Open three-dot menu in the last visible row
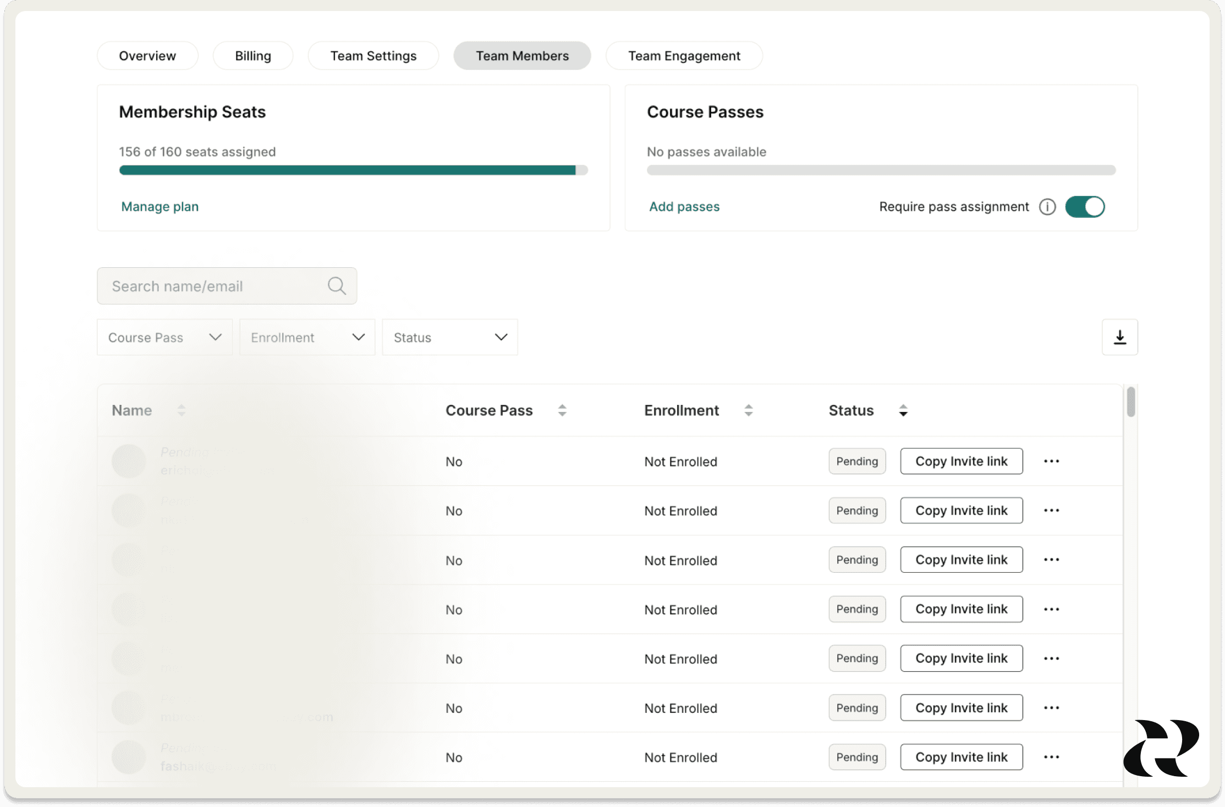1225x807 pixels. [x=1051, y=757]
